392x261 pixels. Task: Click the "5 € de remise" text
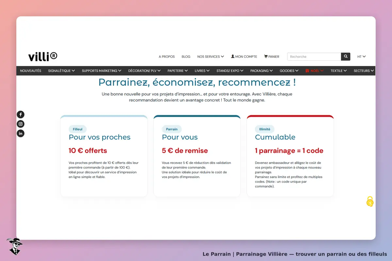coord(185,151)
